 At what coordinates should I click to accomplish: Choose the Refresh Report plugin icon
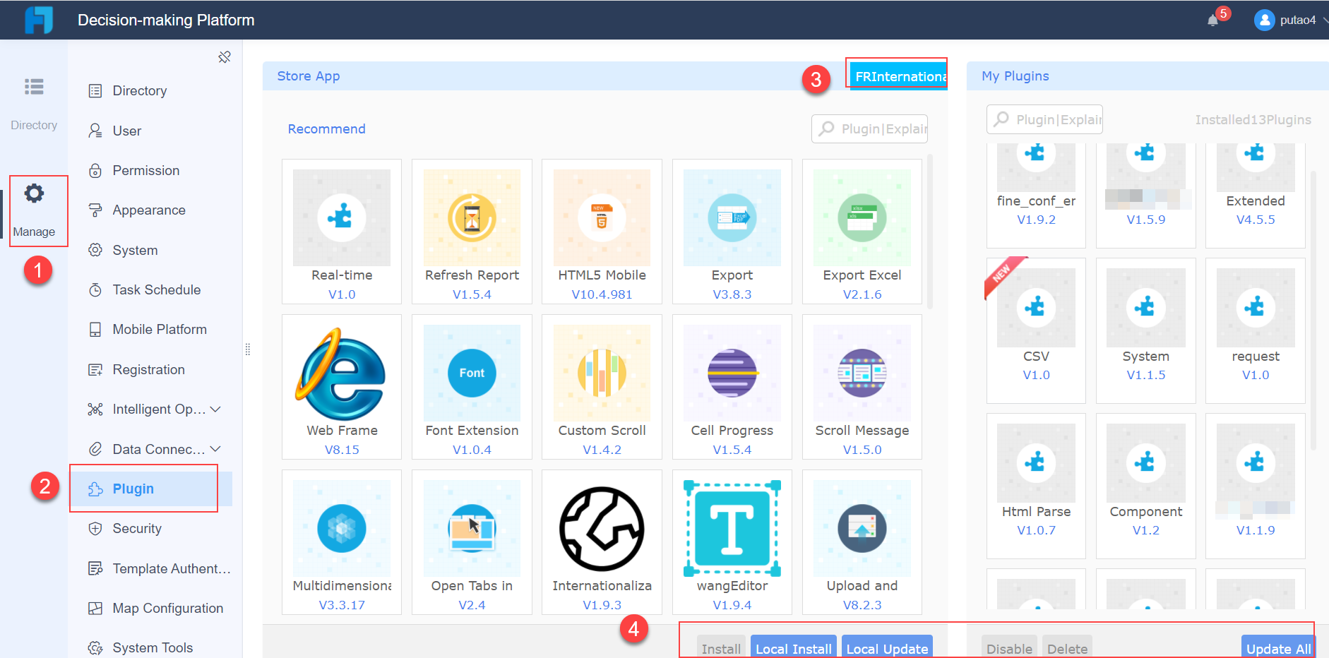[x=472, y=217]
